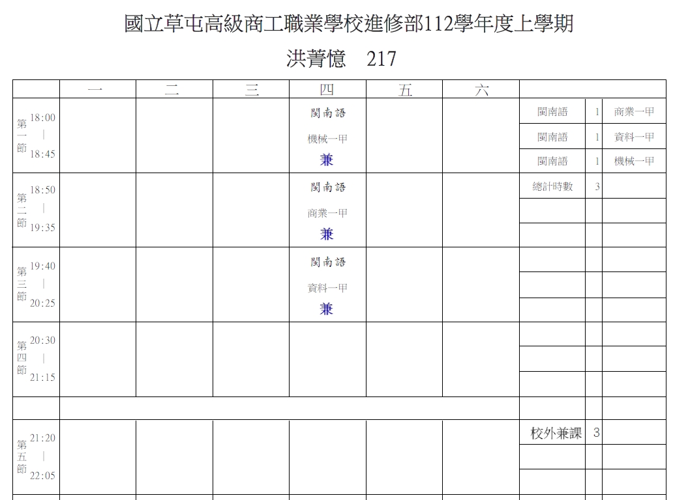The width and height of the screenshot is (688, 500).
Task: Click 商業一甲 in the summary table
Action: click(x=634, y=112)
